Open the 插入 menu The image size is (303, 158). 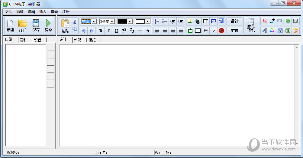tap(43, 12)
